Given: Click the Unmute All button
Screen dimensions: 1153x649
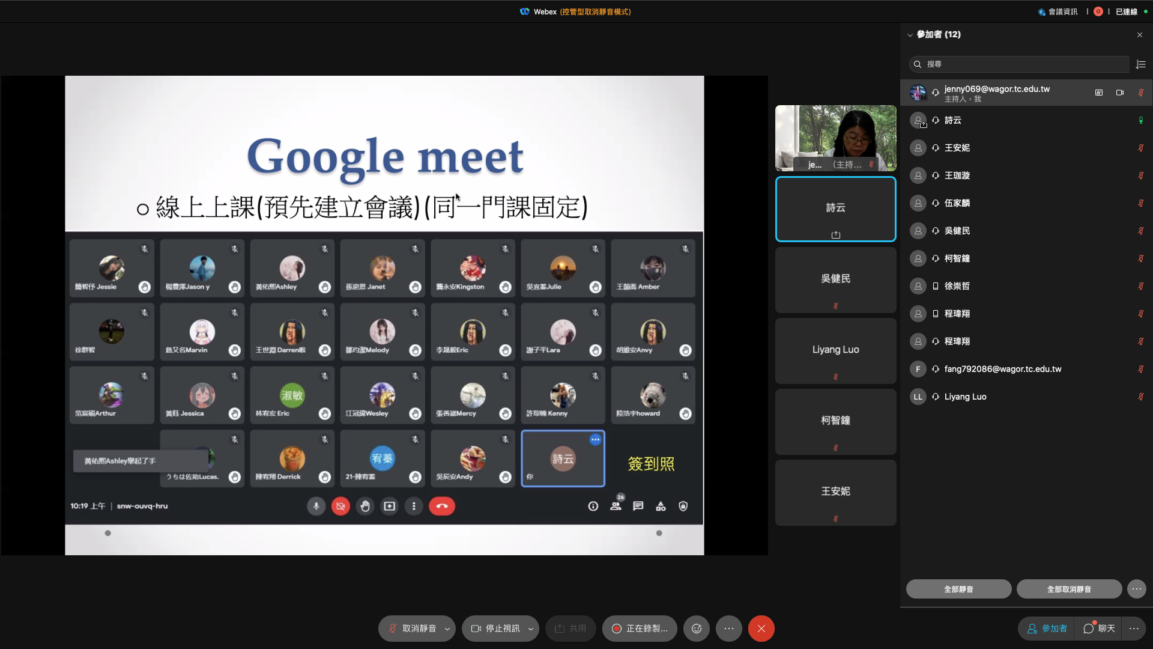Looking at the screenshot, I should tap(1069, 589).
